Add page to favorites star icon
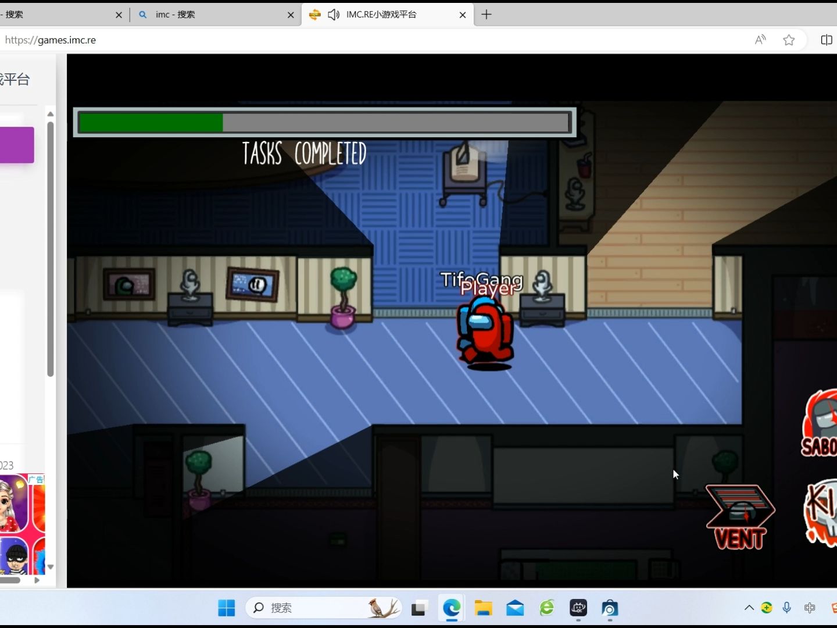Screen dimensions: 837x628 789,40
